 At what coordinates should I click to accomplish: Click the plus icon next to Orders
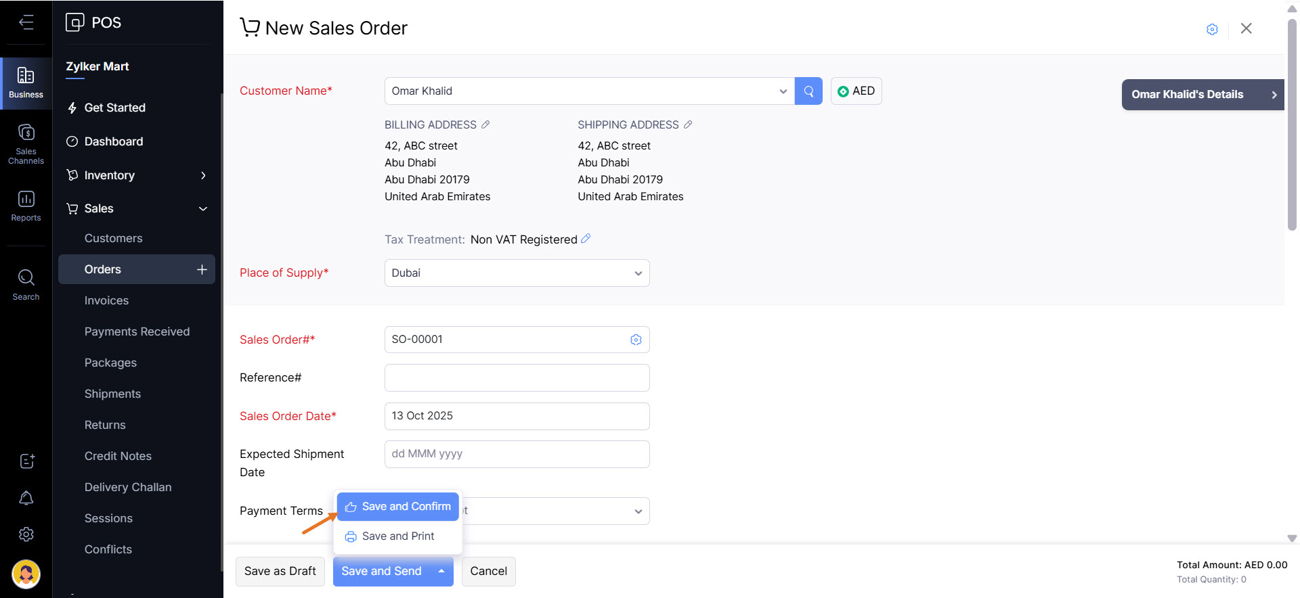click(202, 269)
